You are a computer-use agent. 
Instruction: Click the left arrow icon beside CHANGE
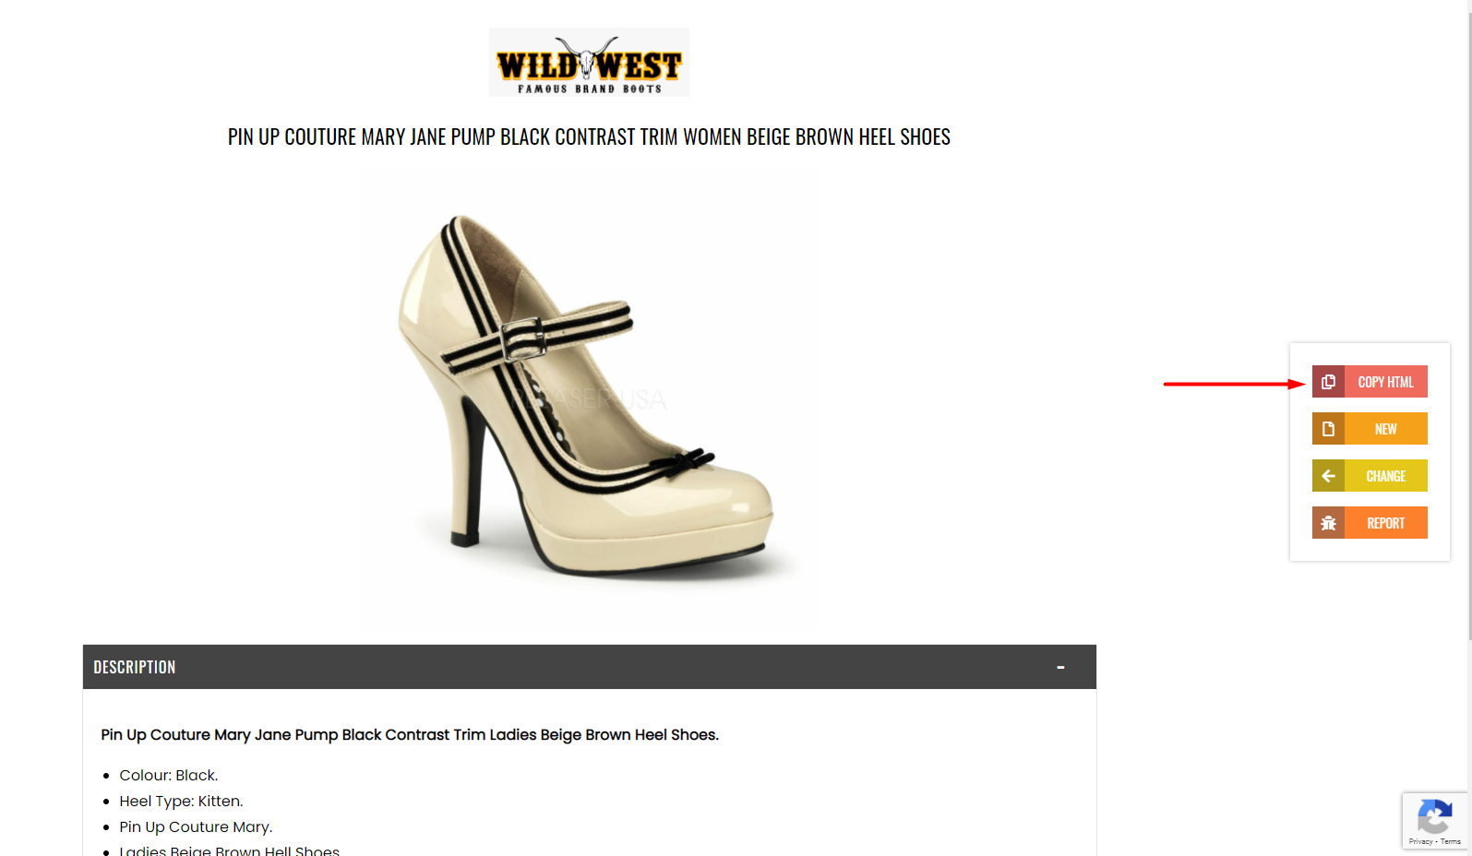(1328, 476)
